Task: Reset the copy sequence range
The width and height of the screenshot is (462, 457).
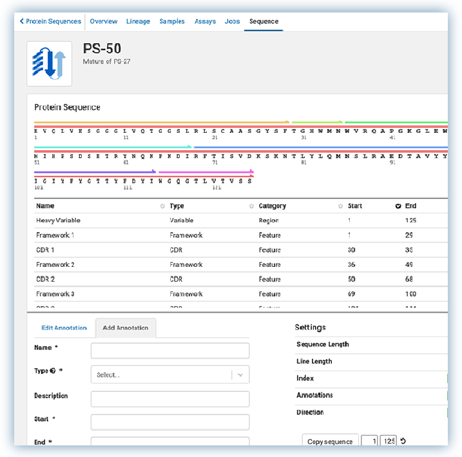Action: click(403, 441)
